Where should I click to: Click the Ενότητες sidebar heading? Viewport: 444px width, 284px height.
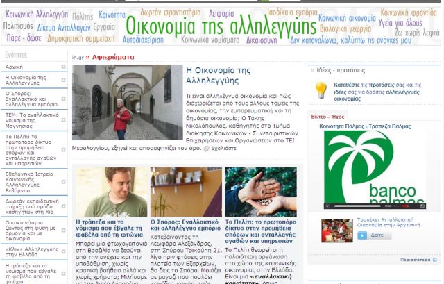pyautogui.click(x=16, y=55)
